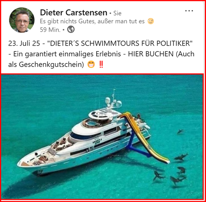Click the grinning emoji in post text
Viewport: 206px width, 202px height.
tap(91, 64)
